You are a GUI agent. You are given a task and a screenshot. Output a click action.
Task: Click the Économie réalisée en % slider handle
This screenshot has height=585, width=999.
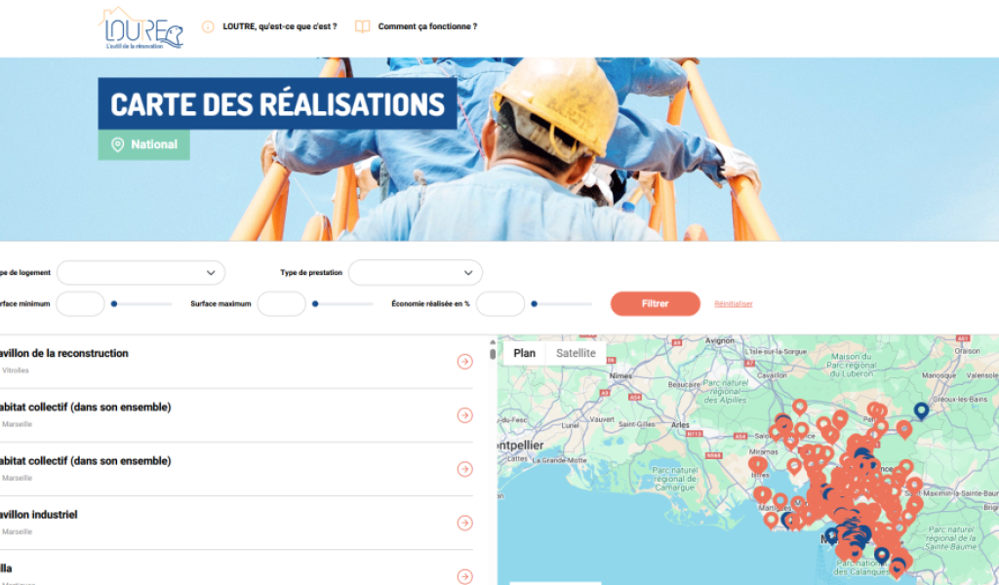534,304
